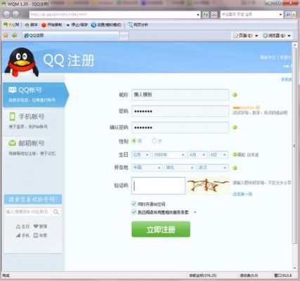Open the birth day dropdown
300x281 pixels.
pos(219,155)
